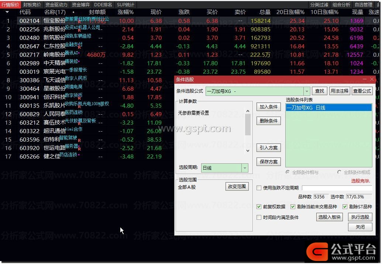Expand the 选股周期 日线 dropdown arrow
Image resolution: width=382 pixels, height=264 pixels.
pos(245,168)
